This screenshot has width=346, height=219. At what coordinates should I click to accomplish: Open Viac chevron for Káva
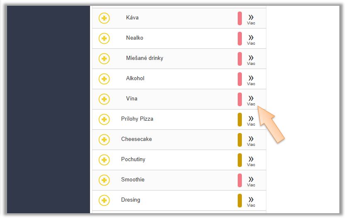click(251, 19)
